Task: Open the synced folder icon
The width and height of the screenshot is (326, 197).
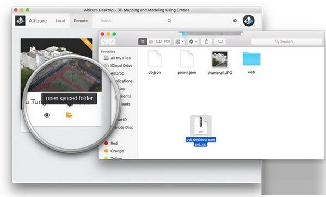Action: [x=69, y=115]
